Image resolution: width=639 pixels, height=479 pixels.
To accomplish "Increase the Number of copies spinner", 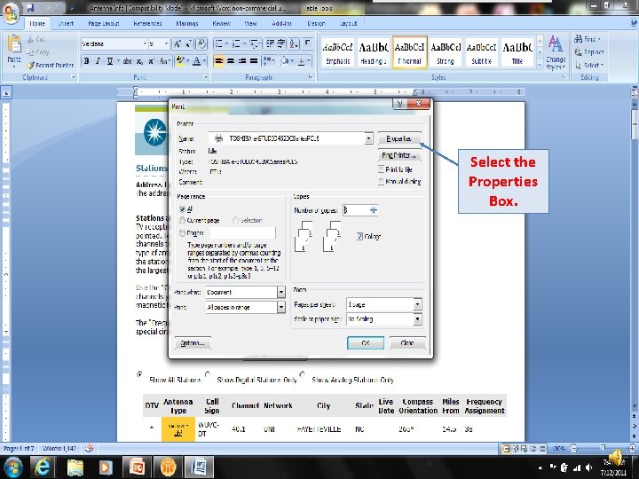I will click(x=374, y=208).
